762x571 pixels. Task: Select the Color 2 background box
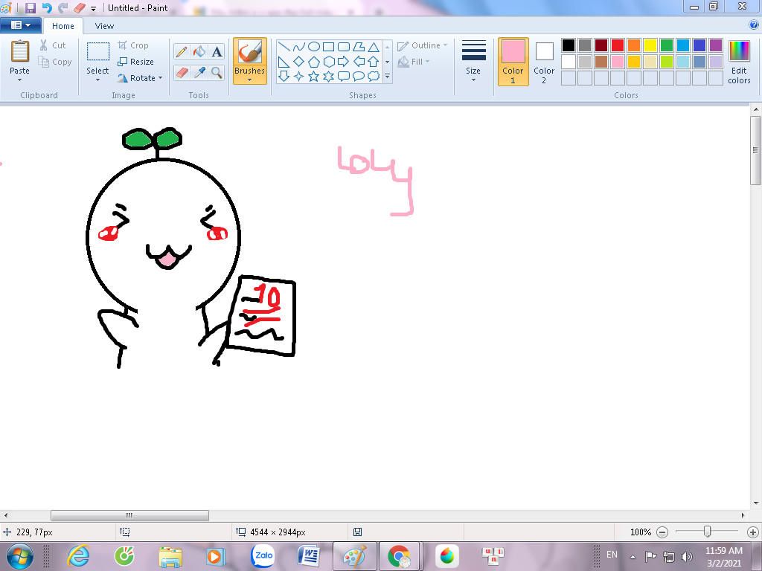[x=544, y=62]
